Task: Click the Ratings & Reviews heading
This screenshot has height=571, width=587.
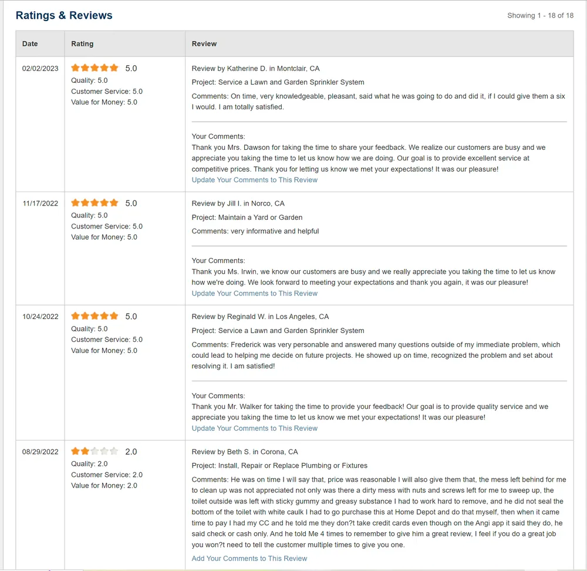Action: 64,15
